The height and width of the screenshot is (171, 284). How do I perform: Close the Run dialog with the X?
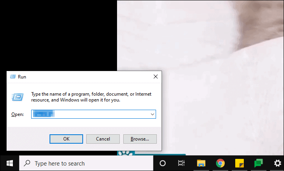(x=156, y=77)
